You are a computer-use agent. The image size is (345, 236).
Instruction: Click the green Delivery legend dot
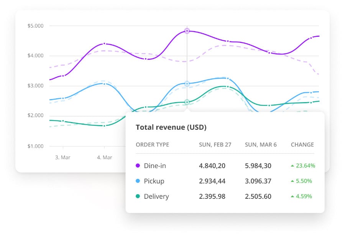(x=138, y=196)
